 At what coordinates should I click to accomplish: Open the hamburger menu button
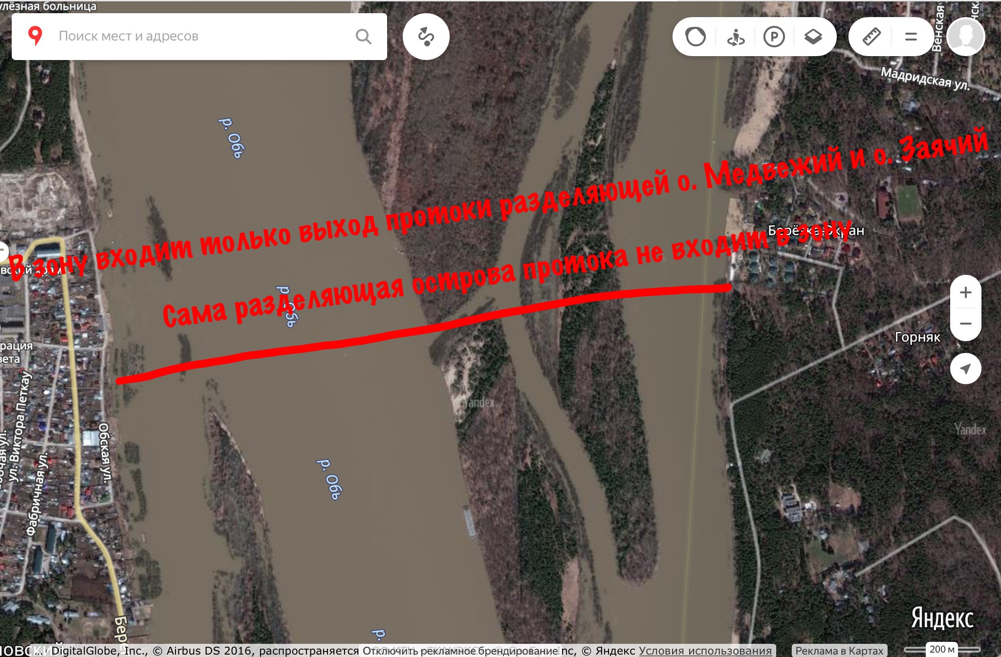[911, 37]
